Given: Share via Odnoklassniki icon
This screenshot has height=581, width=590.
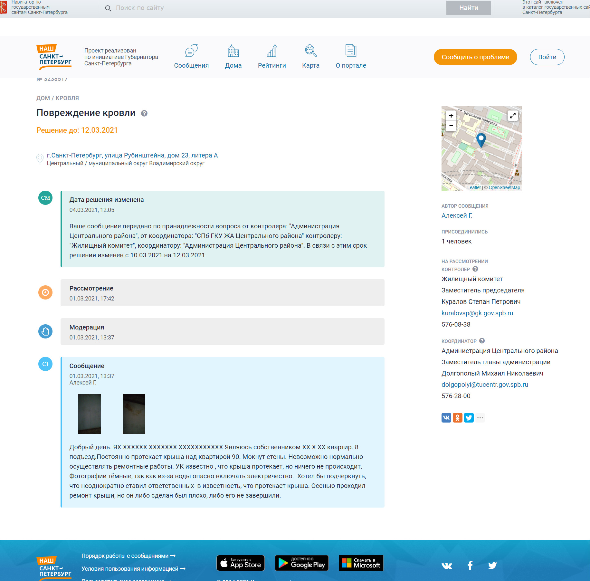Looking at the screenshot, I should 458,418.
